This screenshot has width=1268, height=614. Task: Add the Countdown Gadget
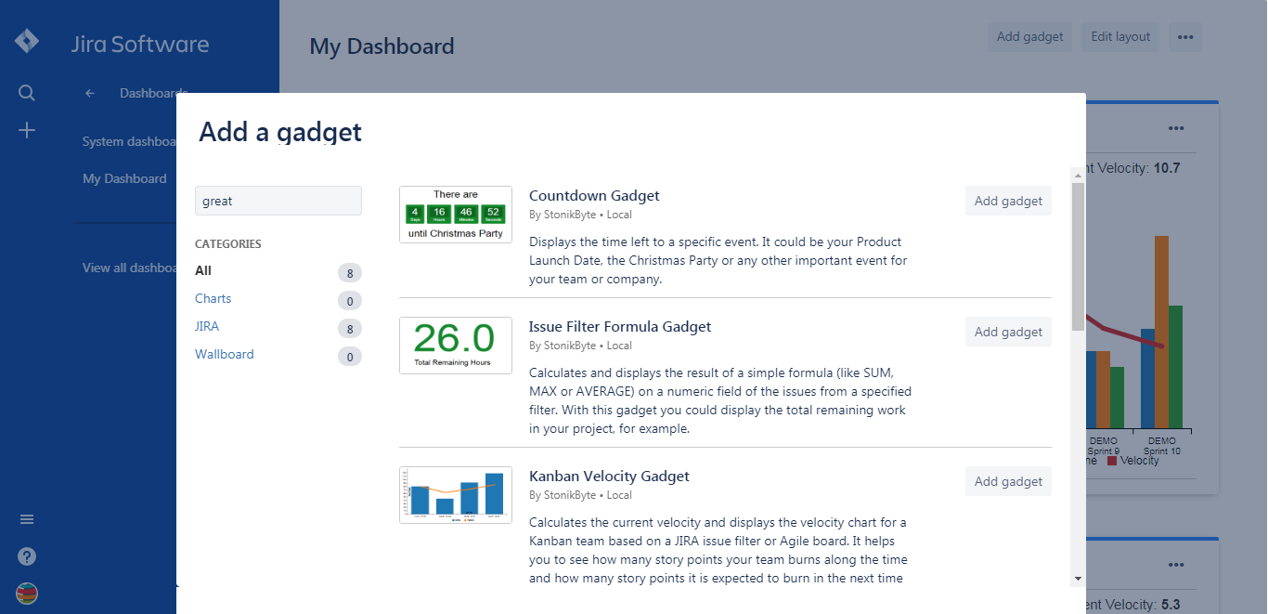coord(1008,201)
